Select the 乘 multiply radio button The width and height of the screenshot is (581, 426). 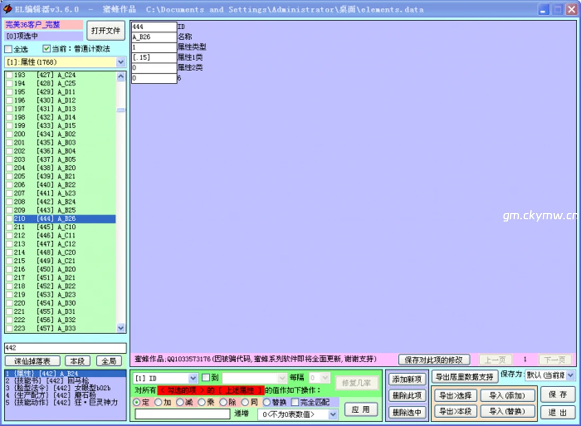click(202, 402)
